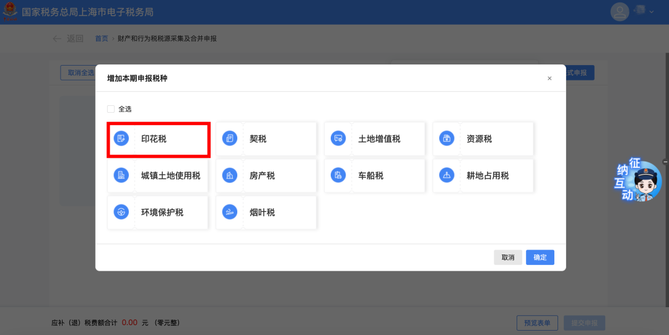Select the 耕地占用税 icon
The image size is (669, 335).
pos(446,175)
